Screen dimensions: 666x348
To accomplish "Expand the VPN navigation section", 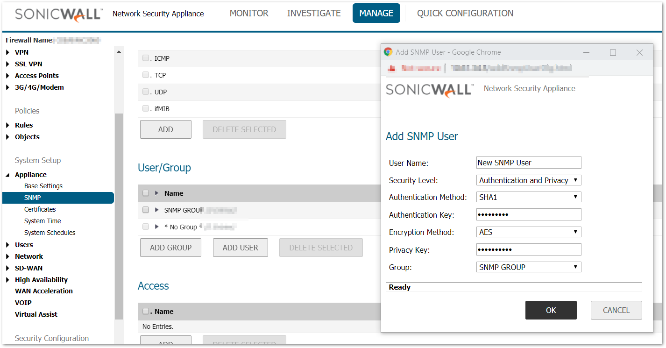I will (x=8, y=52).
